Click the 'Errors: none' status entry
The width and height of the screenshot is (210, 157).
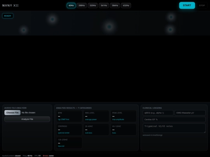pos(48,156)
